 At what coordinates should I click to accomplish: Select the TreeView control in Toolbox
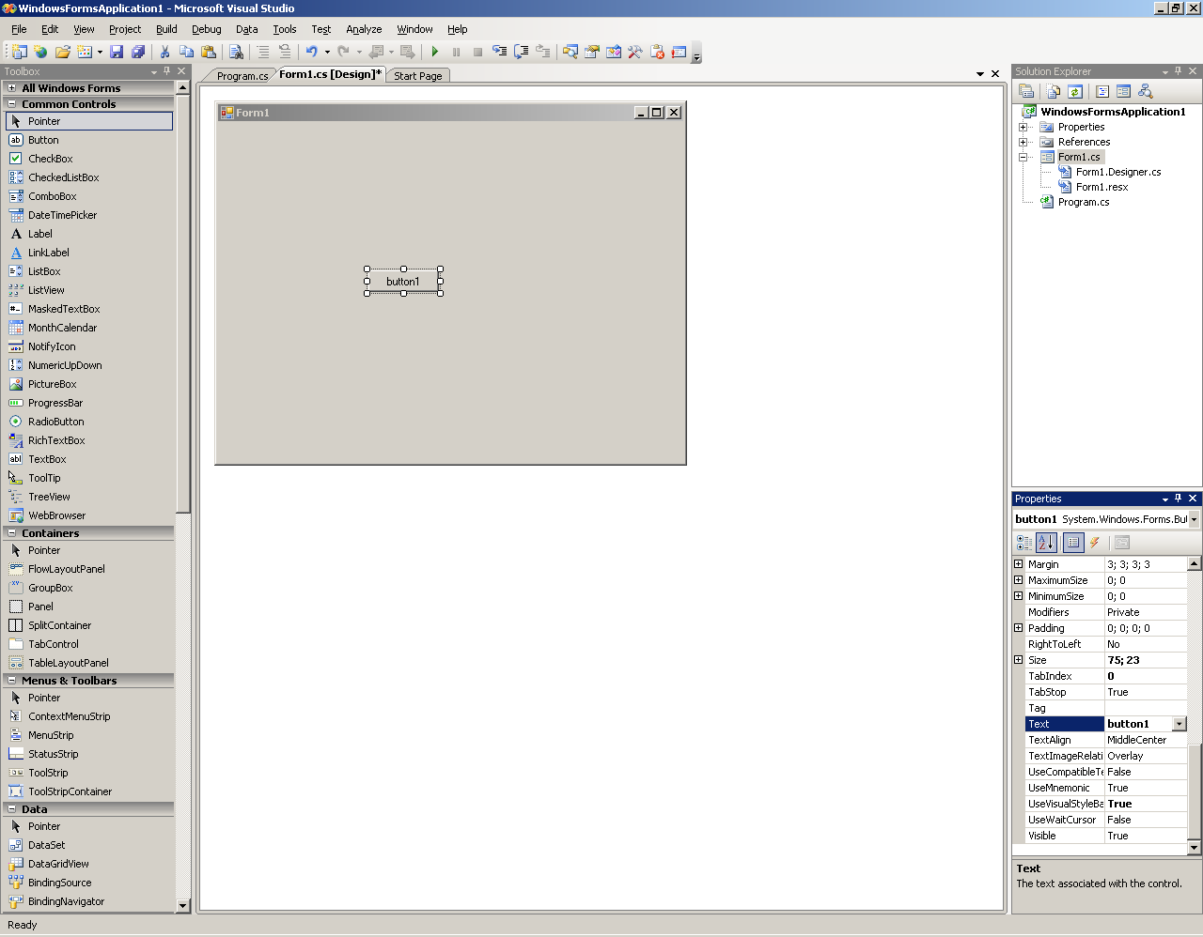point(49,497)
